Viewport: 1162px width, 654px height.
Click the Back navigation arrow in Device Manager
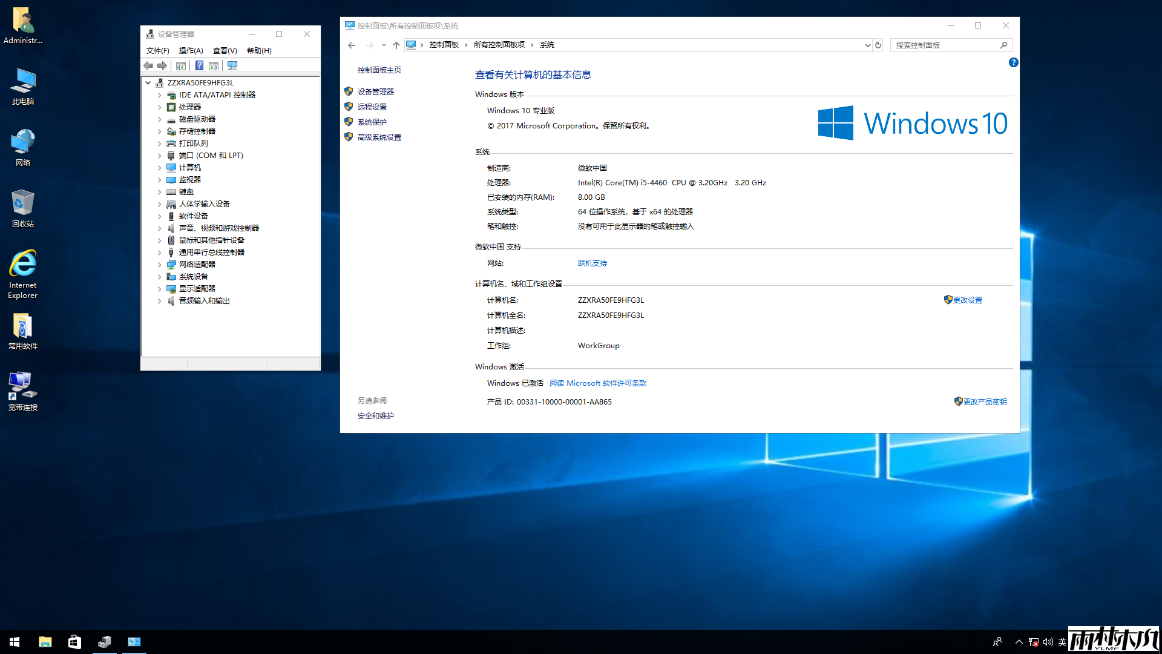(x=149, y=65)
